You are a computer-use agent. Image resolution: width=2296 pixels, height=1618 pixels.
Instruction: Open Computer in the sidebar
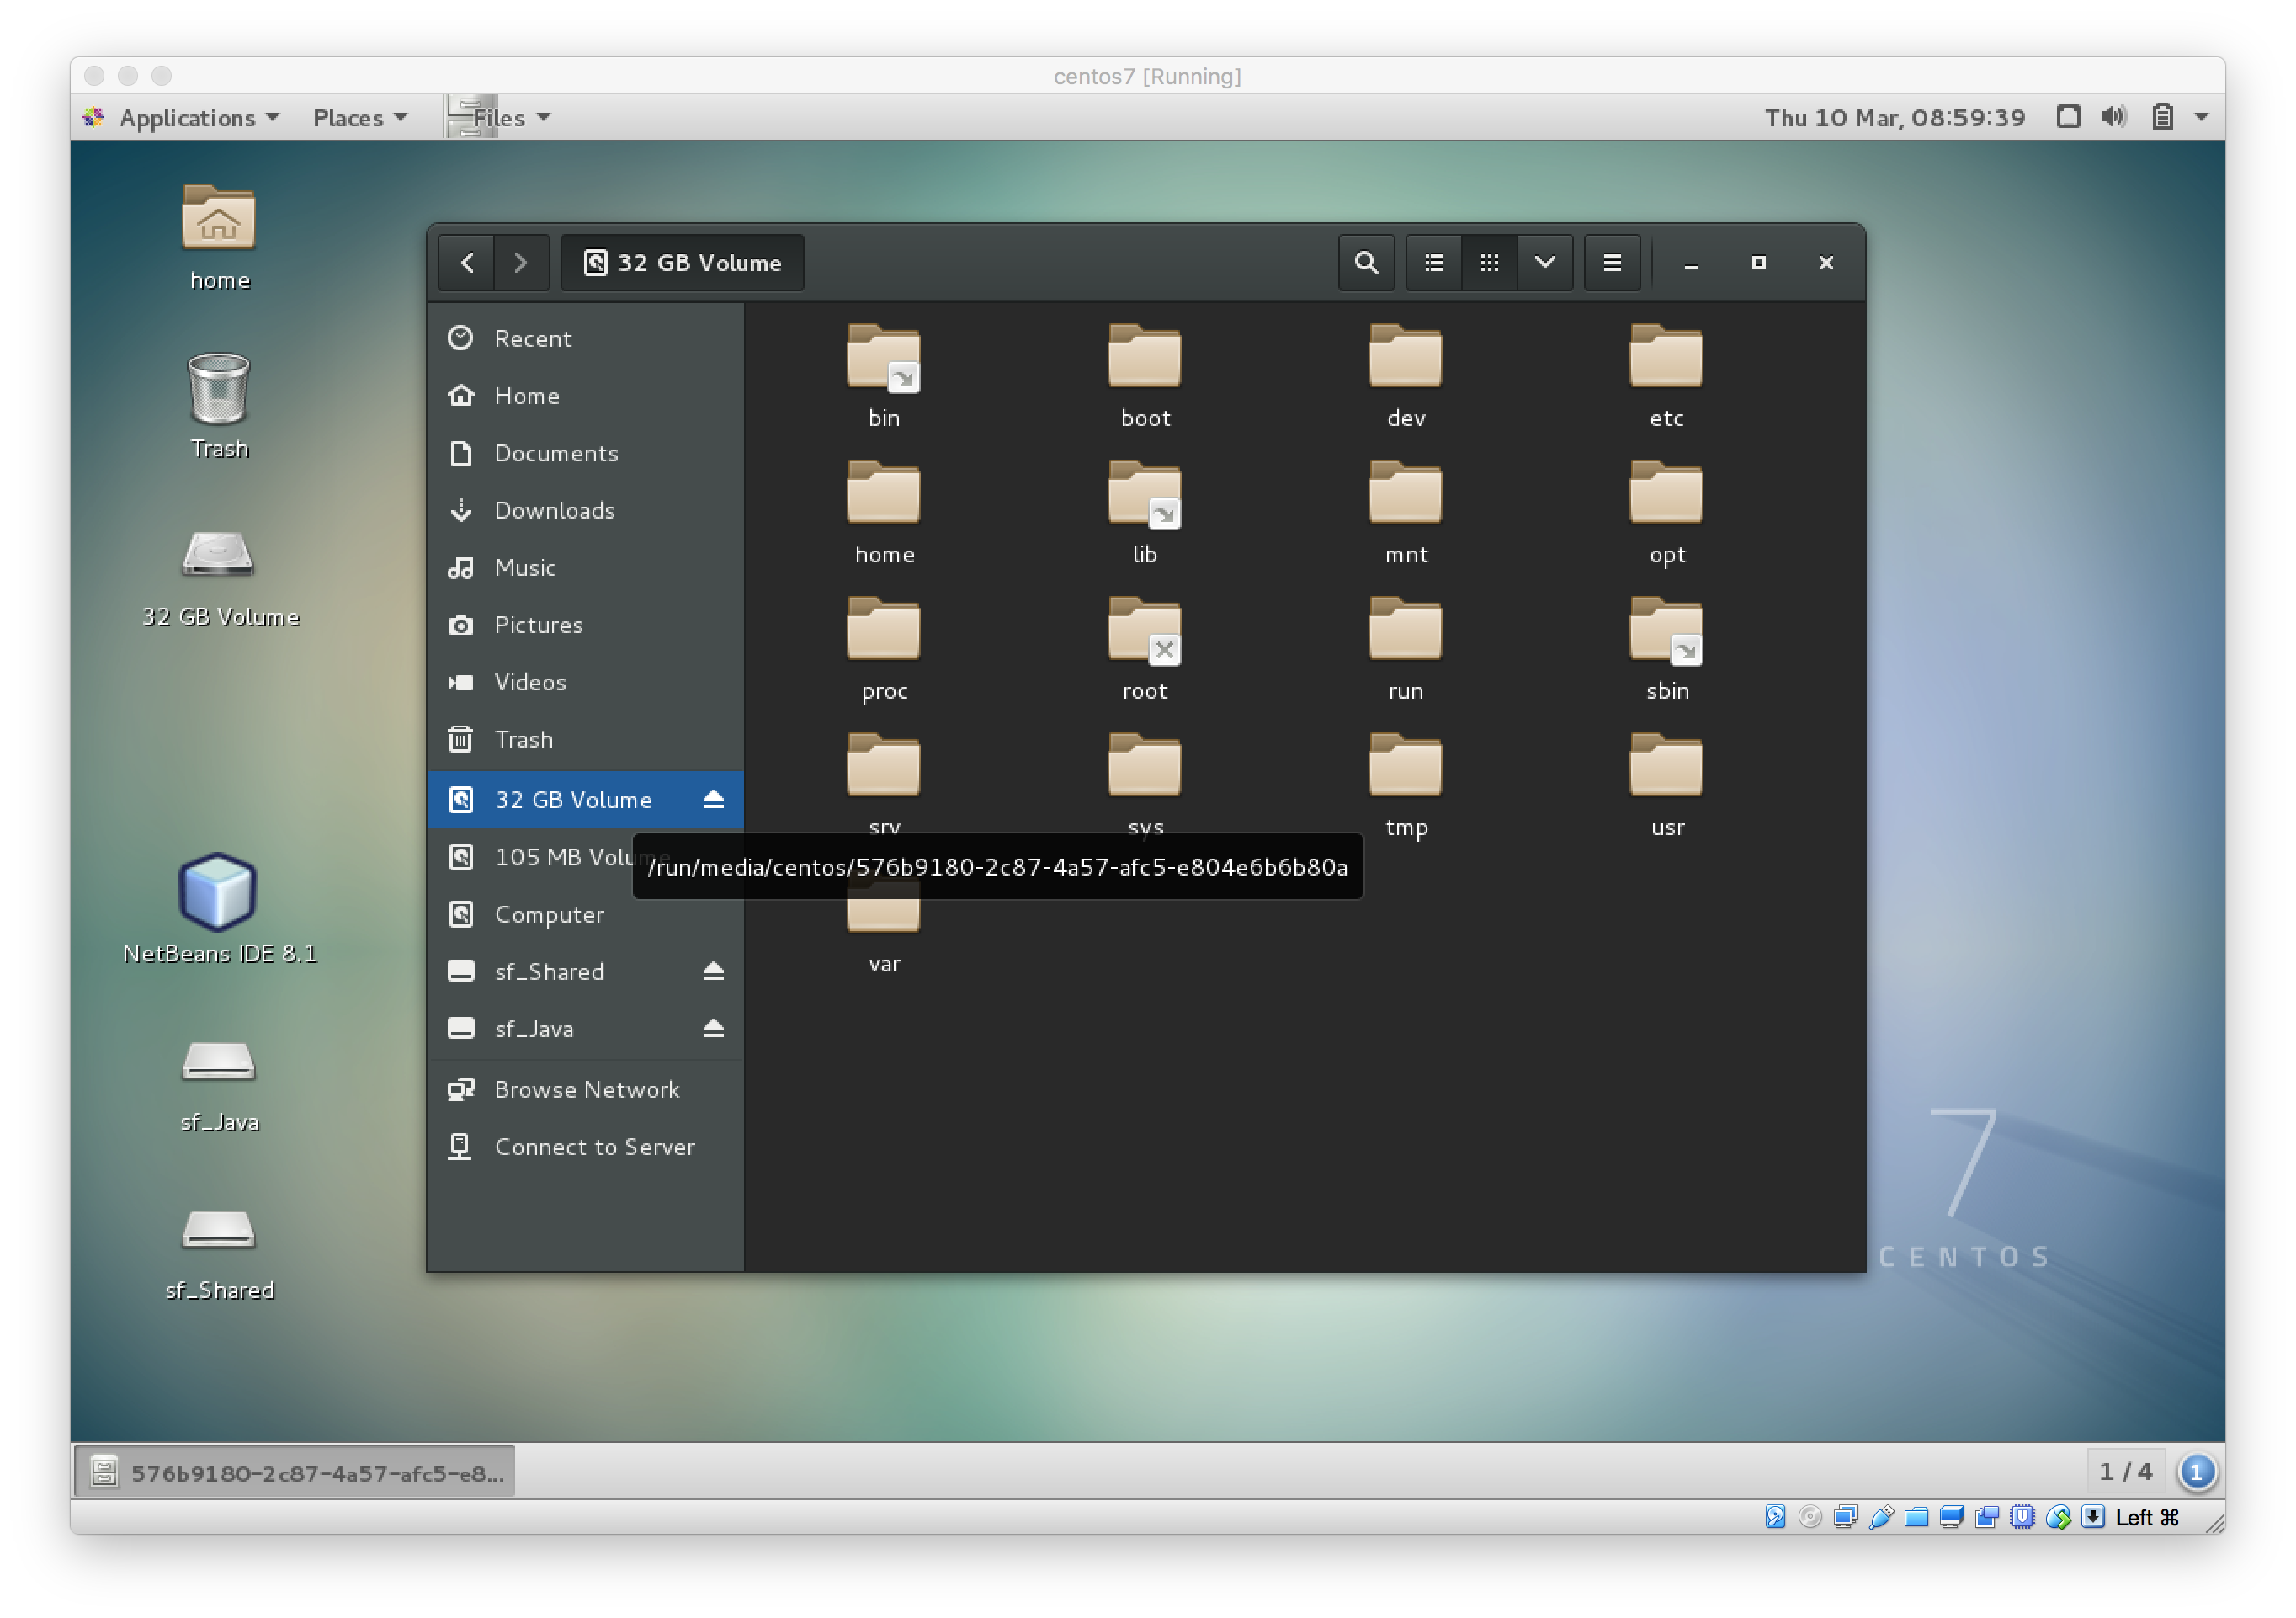click(x=586, y=914)
